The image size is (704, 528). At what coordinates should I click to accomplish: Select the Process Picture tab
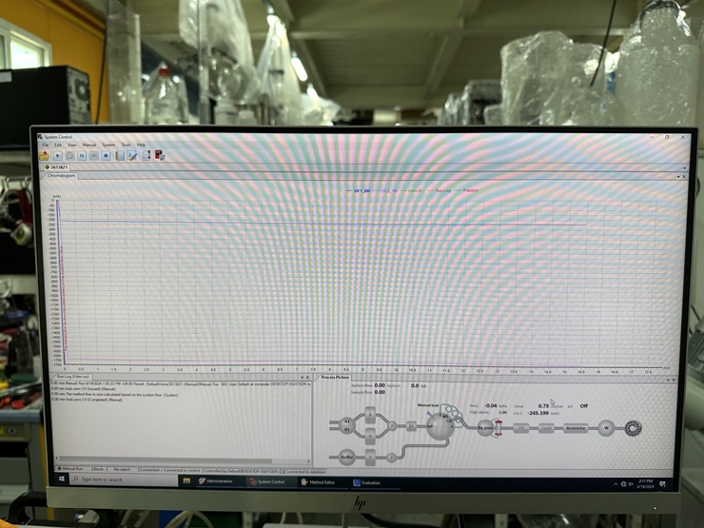(x=335, y=378)
